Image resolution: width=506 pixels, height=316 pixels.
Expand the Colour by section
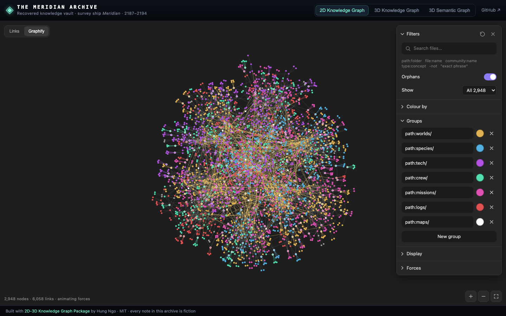click(x=449, y=107)
